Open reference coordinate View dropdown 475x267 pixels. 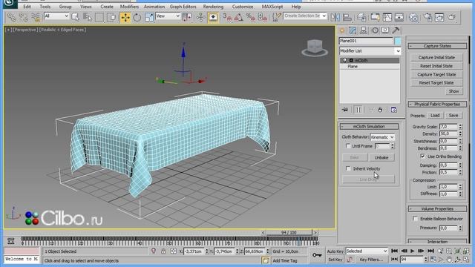168,16
